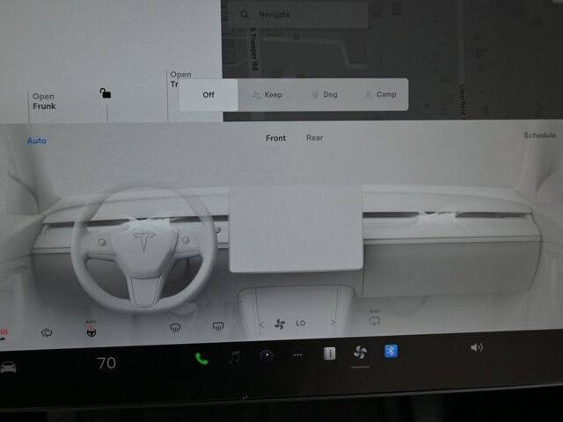Open the three-dot more apps launcher
Image resolution: width=563 pixels, height=422 pixels.
coord(297,355)
